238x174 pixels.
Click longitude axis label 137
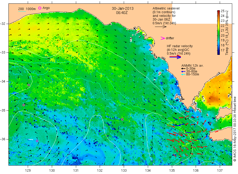click(220, 171)
